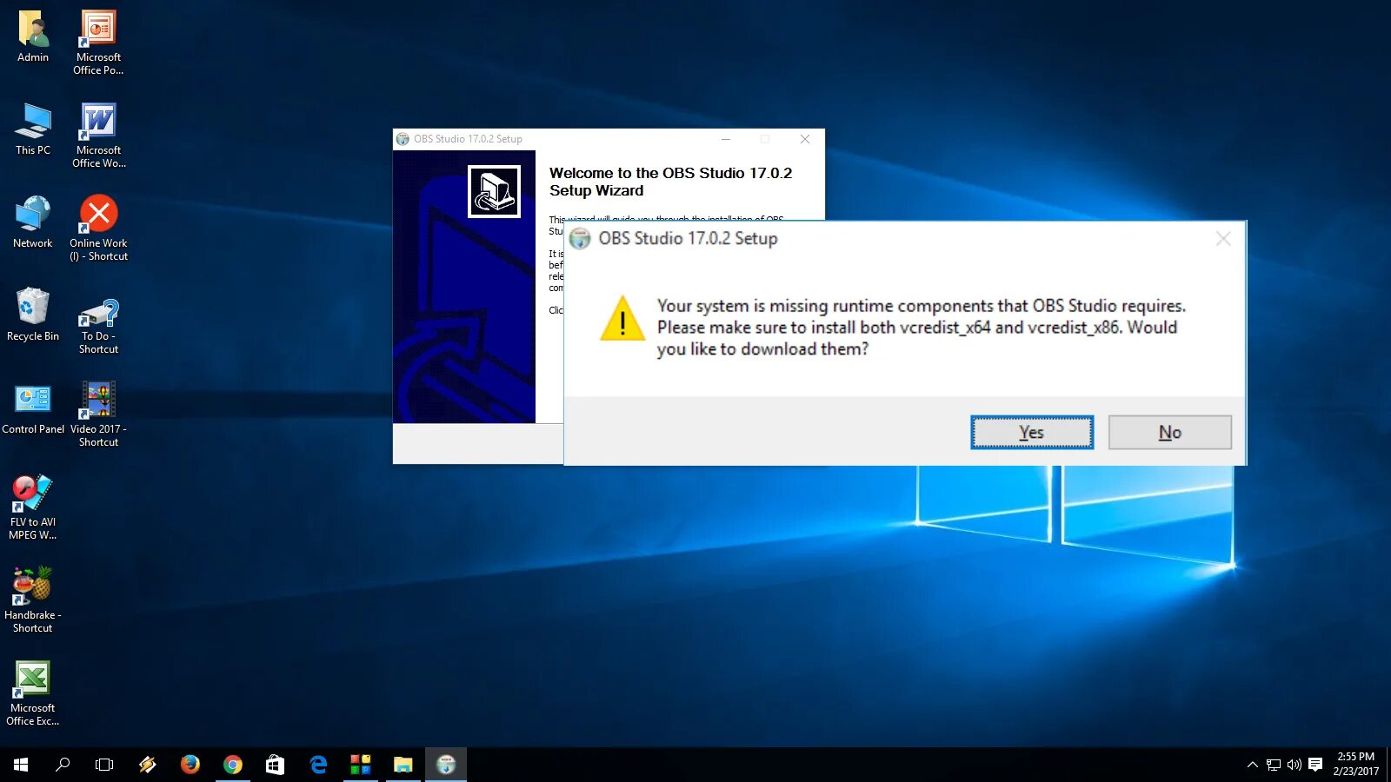This screenshot has height=782, width=1391.
Task: Launch Google Chrome from the taskbar
Action: pyautogui.click(x=232, y=765)
